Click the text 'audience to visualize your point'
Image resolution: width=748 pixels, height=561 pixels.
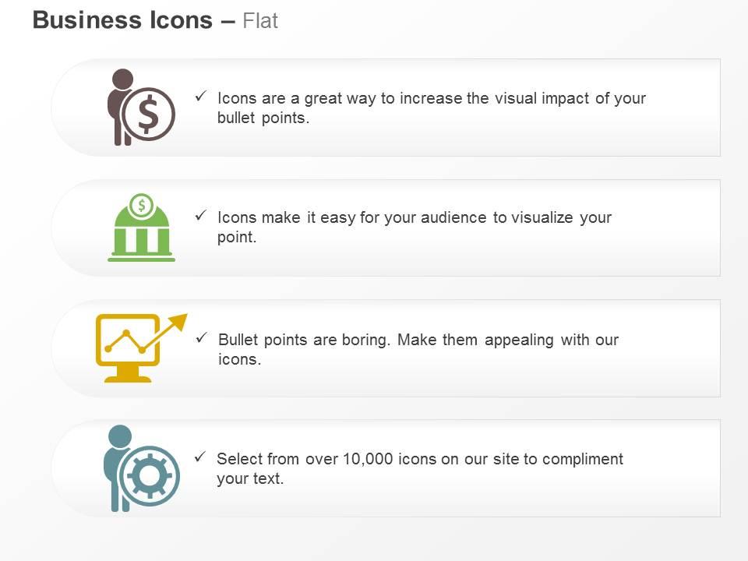(x=415, y=227)
